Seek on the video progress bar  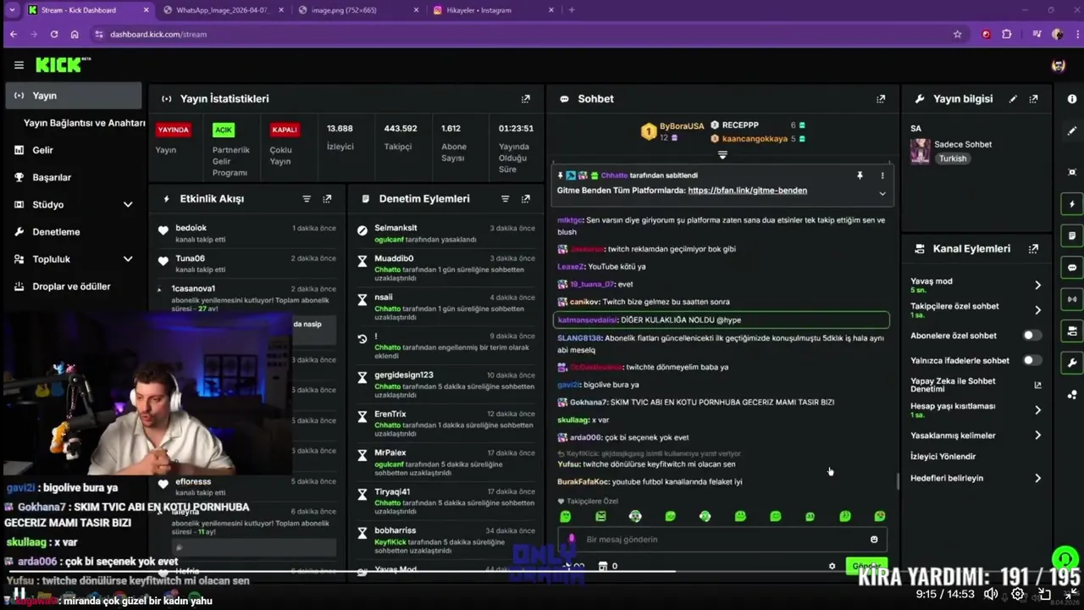click(542, 571)
